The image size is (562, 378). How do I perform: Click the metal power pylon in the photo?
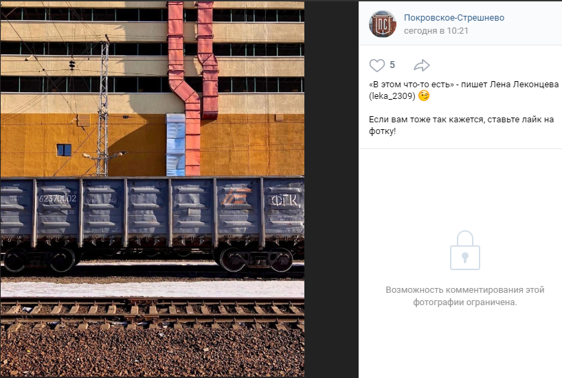(x=103, y=108)
